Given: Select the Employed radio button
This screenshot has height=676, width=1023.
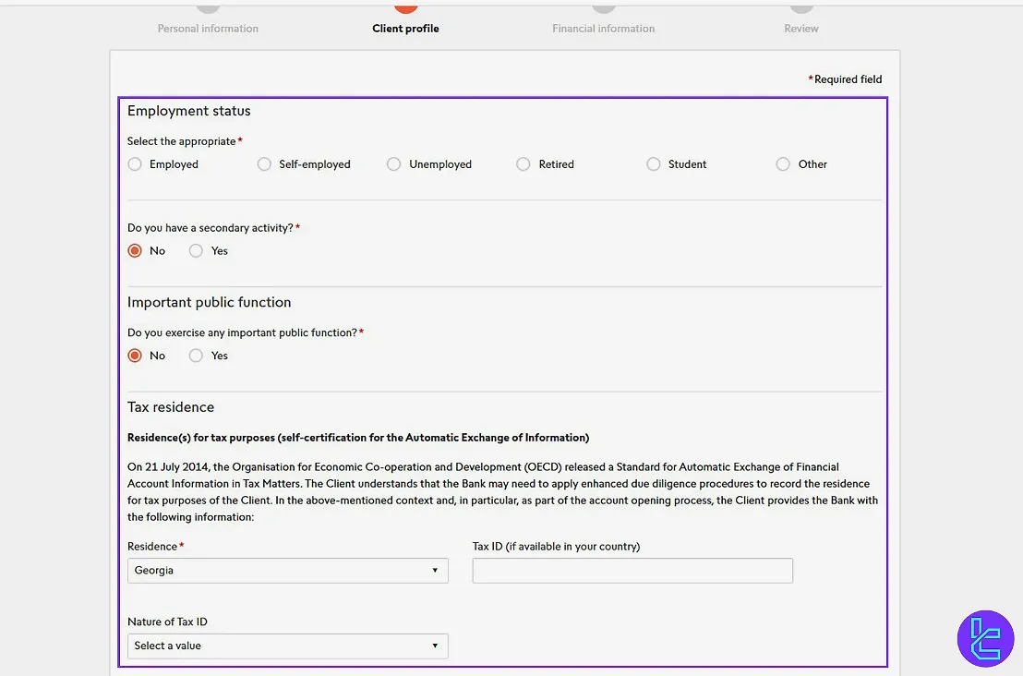Looking at the screenshot, I should pos(135,163).
